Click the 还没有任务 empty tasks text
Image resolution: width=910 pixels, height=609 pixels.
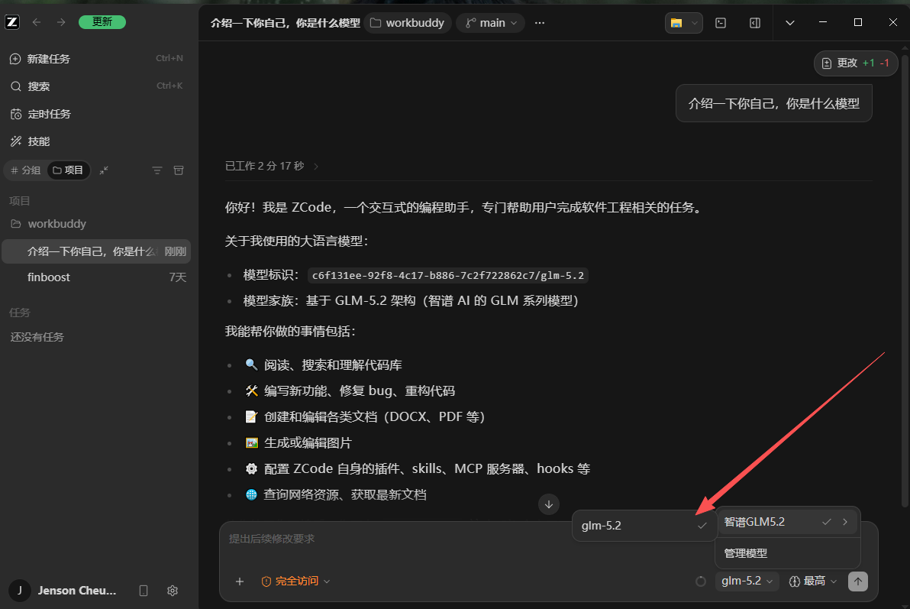tap(37, 337)
